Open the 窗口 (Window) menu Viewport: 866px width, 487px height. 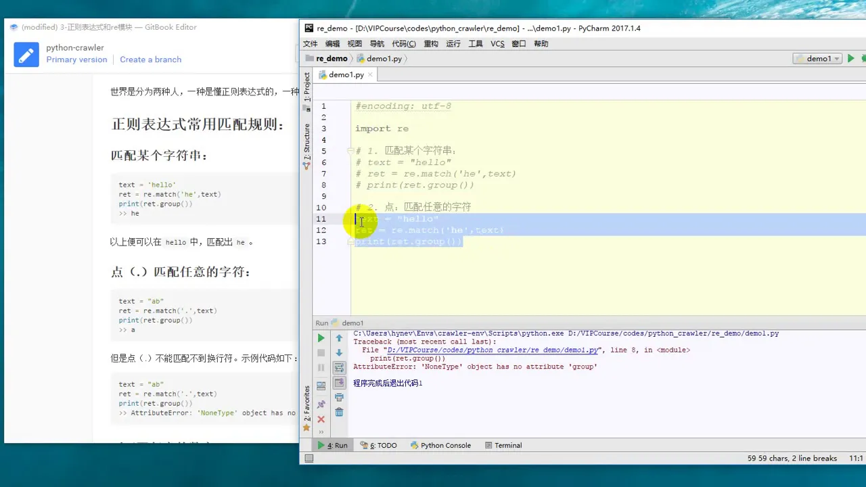[519, 44]
